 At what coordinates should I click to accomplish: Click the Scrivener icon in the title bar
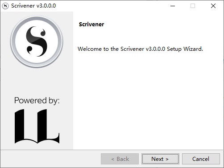[x=5, y=6]
